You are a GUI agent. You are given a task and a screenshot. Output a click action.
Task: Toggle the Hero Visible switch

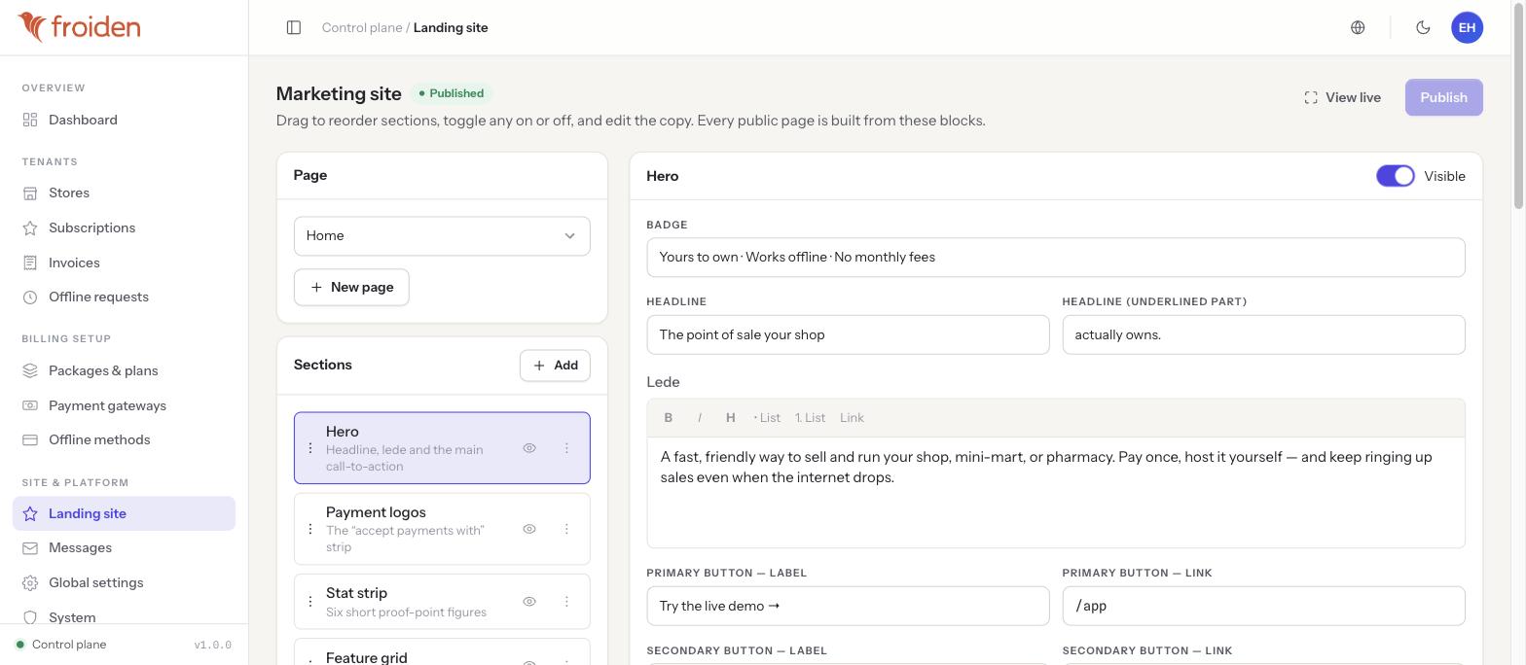[x=1396, y=176]
